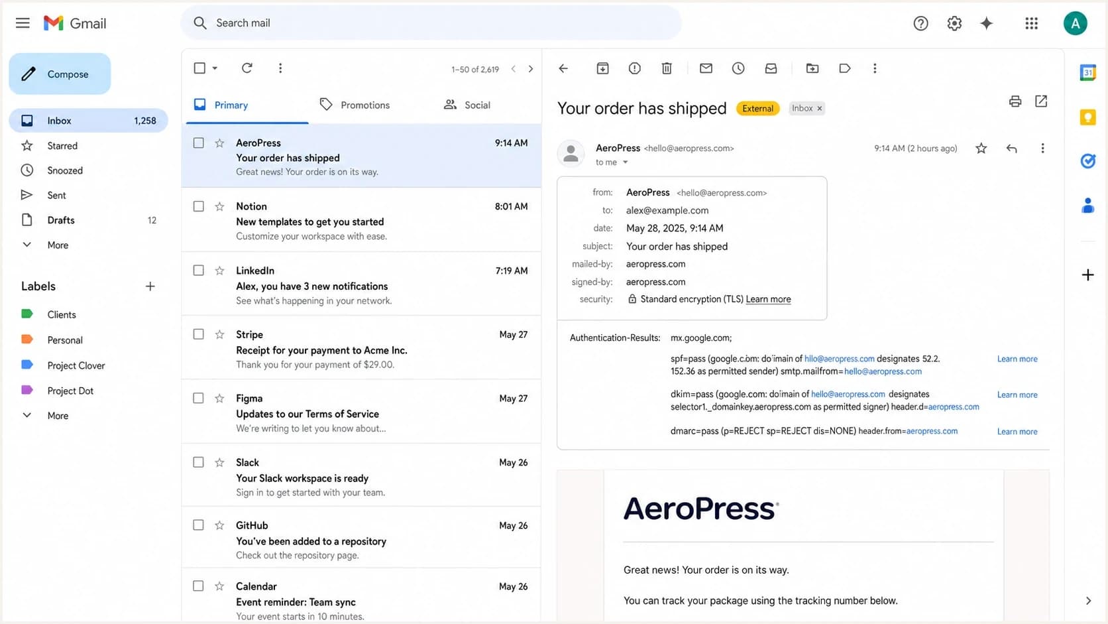Open the email in a new window
Viewport: 1108px width, 624px height.
1041,101
